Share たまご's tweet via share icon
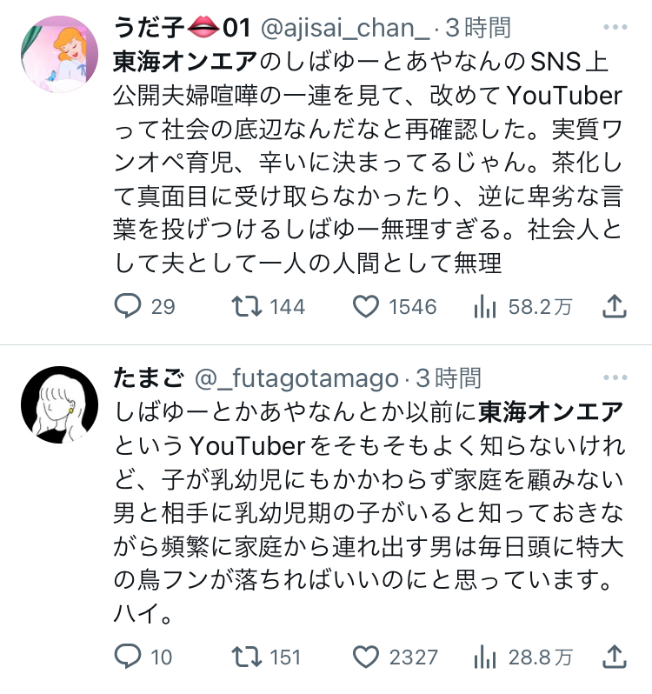 tap(615, 657)
